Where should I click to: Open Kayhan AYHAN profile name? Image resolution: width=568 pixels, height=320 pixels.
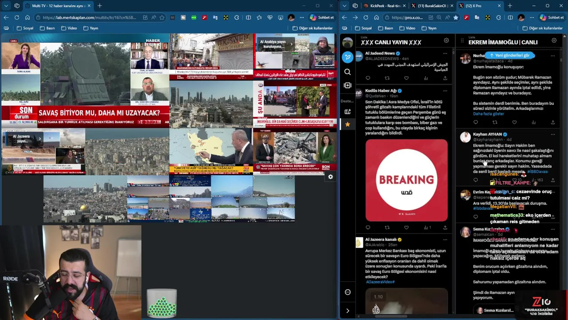(487, 134)
